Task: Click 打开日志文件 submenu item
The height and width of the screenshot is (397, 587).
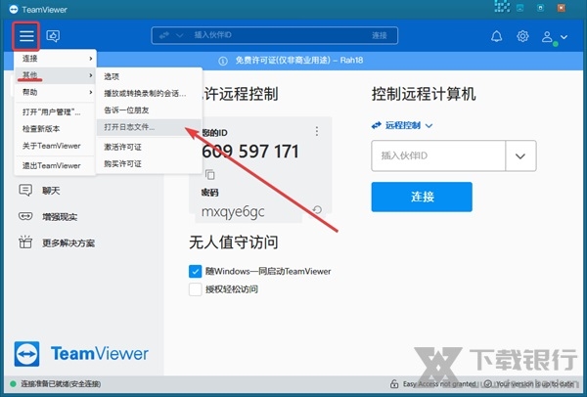Action: pyautogui.click(x=149, y=127)
